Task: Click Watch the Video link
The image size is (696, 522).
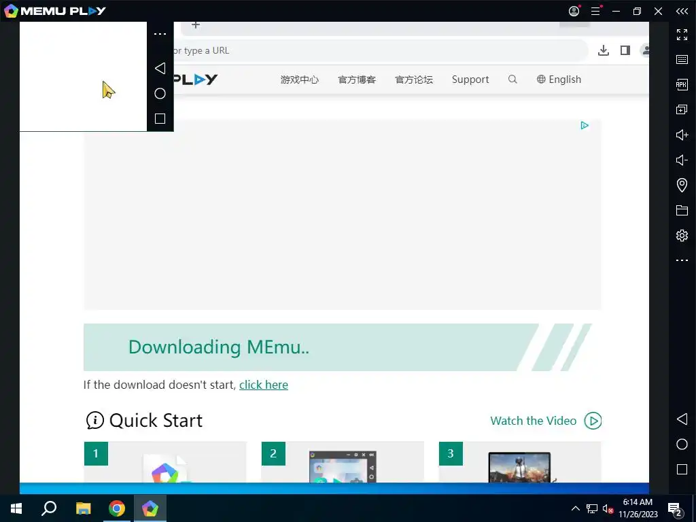Action: (533, 421)
